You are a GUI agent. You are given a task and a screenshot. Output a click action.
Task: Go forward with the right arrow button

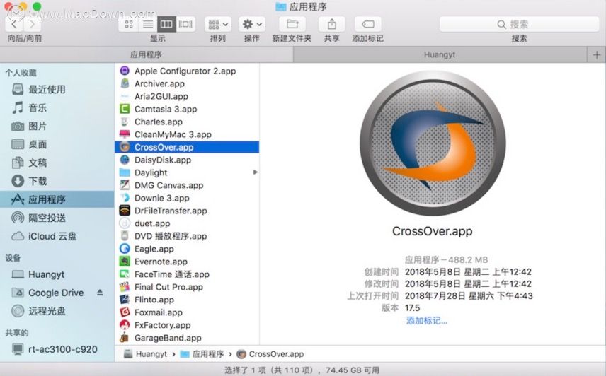[x=33, y=24]
